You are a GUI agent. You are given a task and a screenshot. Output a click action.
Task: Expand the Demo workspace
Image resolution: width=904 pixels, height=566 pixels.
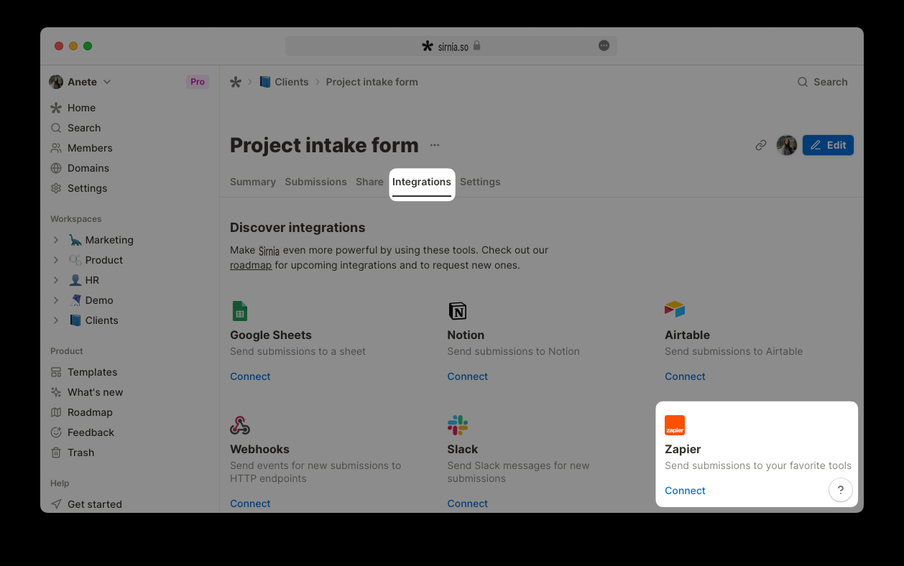56,300
